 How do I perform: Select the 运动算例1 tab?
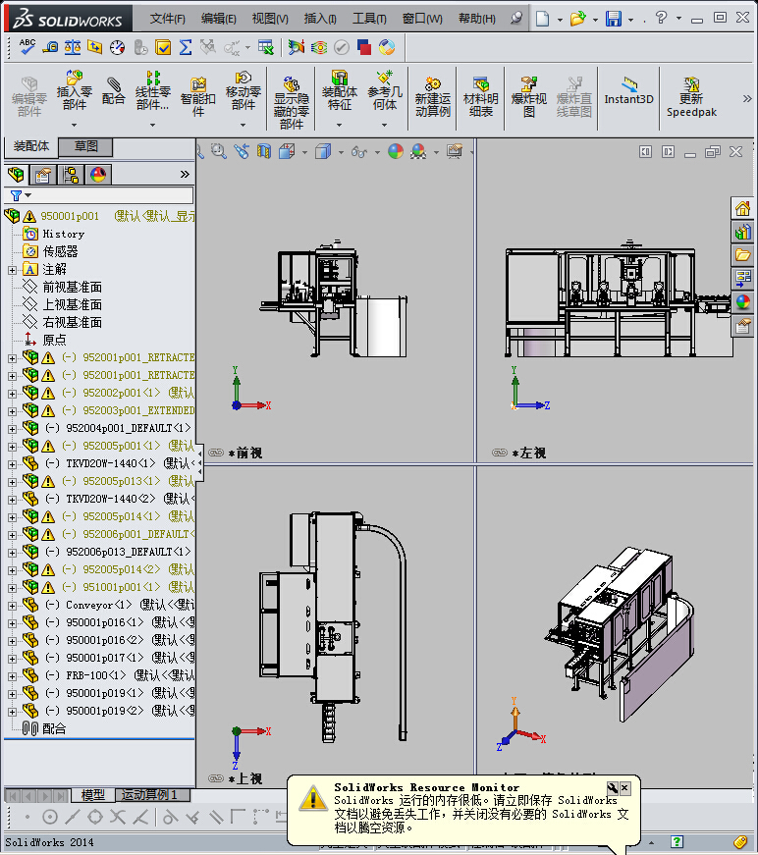[152, 795]
